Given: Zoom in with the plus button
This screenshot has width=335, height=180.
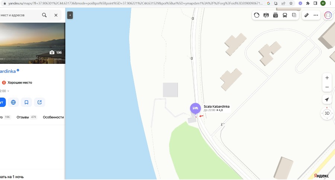Looking at the screenshot, I should point(327,78).
